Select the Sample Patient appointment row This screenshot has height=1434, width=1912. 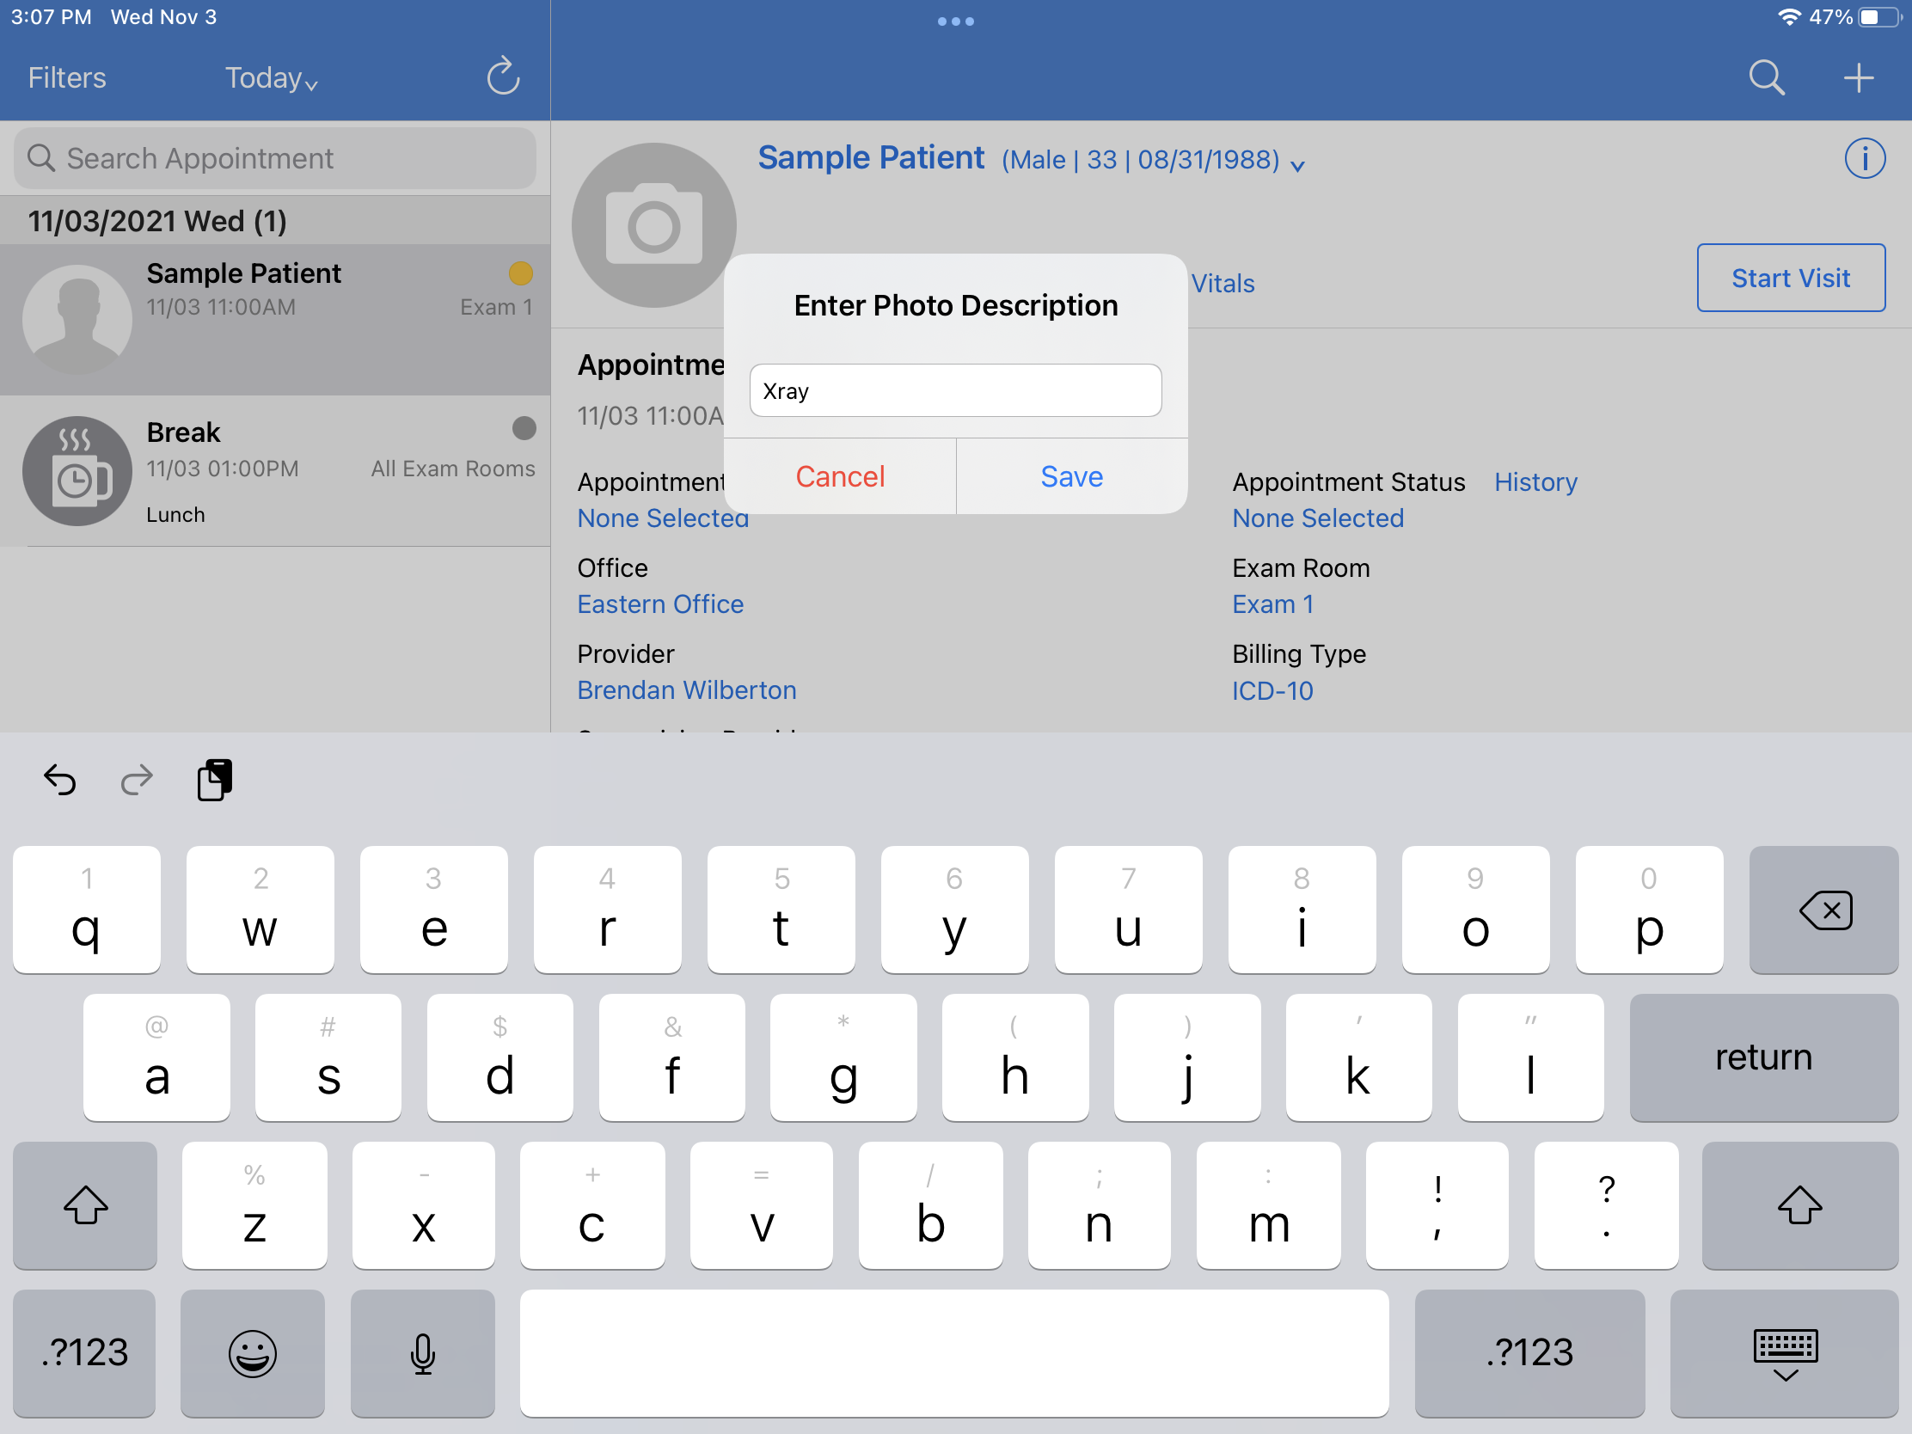275,319
